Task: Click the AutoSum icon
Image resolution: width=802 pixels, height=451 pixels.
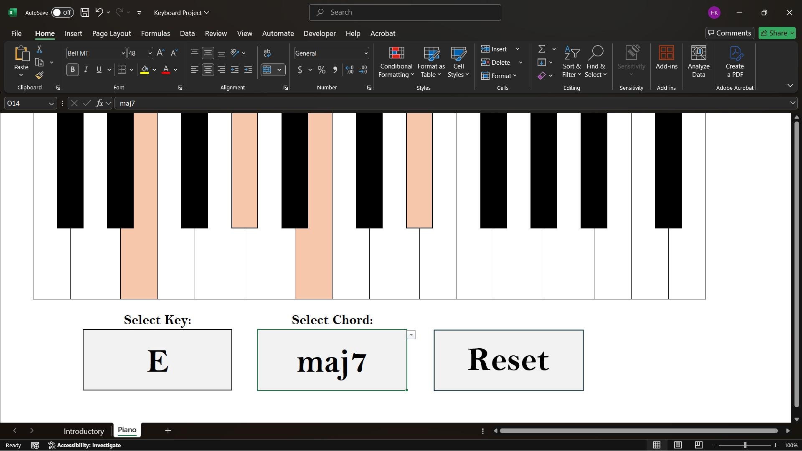Action: 542,49
